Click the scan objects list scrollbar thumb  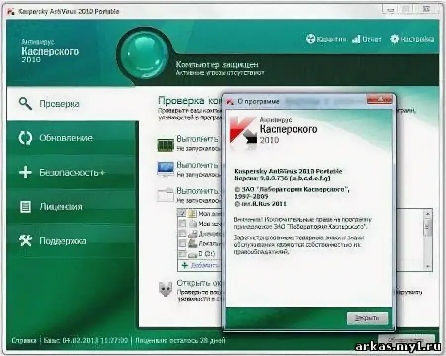tap(427, 227)
